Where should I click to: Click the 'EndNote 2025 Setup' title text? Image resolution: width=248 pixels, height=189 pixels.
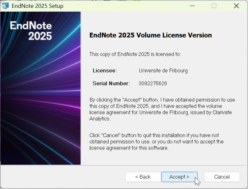[x=38, y=6]
